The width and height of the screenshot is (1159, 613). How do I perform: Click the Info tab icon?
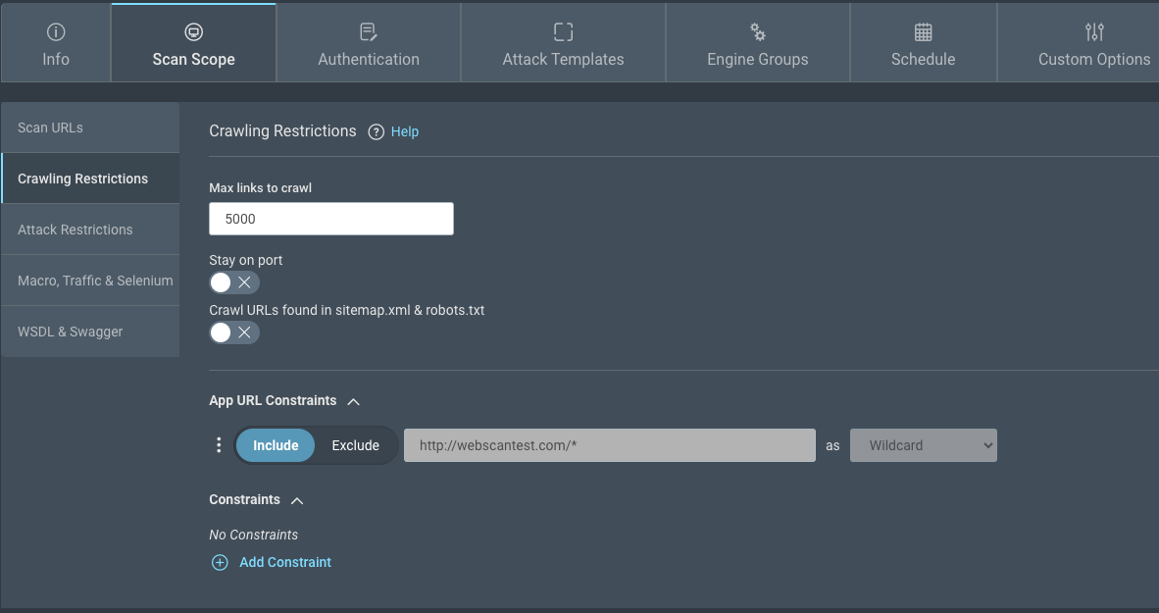click(56, 32)
